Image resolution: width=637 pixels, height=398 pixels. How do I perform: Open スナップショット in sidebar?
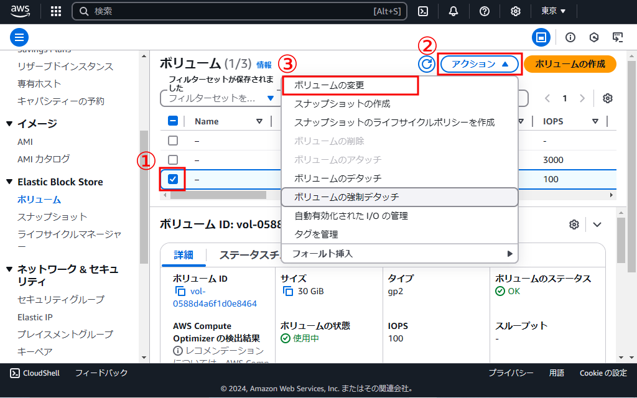click(x=52, y=217)
